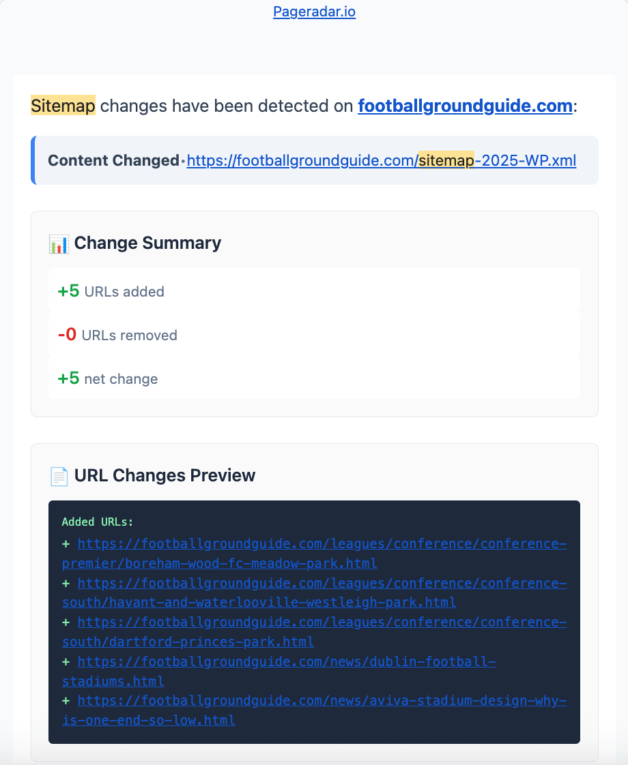Open the Dartford Princes Park URL

click(x=322, y=623)
